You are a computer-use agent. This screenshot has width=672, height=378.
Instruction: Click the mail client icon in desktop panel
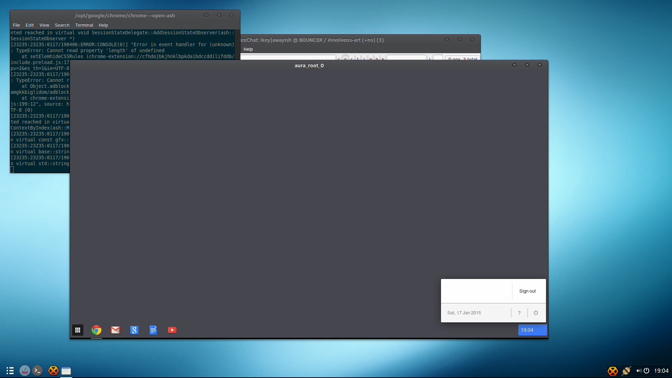point(24,371)
